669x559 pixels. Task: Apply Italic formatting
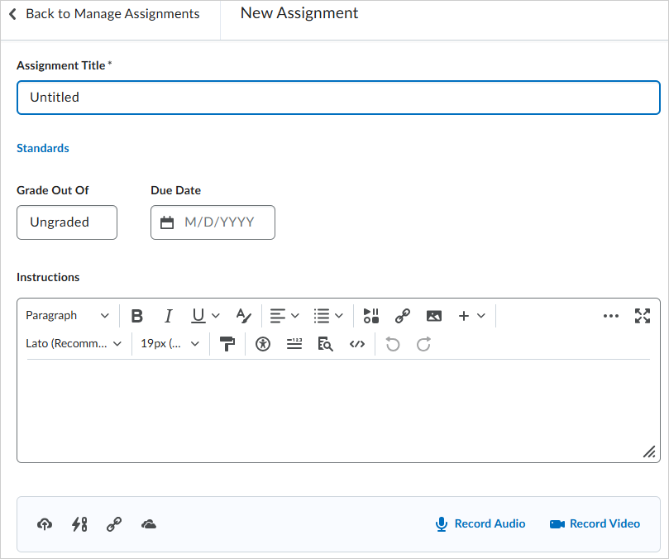pos(169,316)
